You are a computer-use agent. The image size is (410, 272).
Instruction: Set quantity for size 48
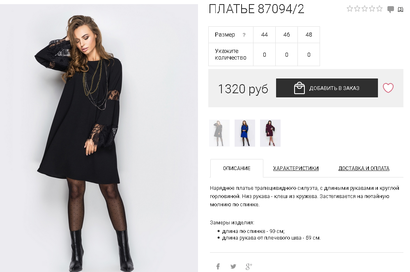click(309, 55)
